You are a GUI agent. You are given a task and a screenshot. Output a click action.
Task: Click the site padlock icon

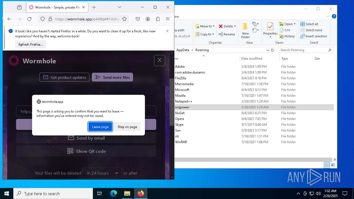point(50,19)
